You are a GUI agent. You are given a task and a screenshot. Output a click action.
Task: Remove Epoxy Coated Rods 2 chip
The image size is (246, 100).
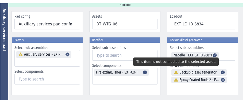pos(223,80)
